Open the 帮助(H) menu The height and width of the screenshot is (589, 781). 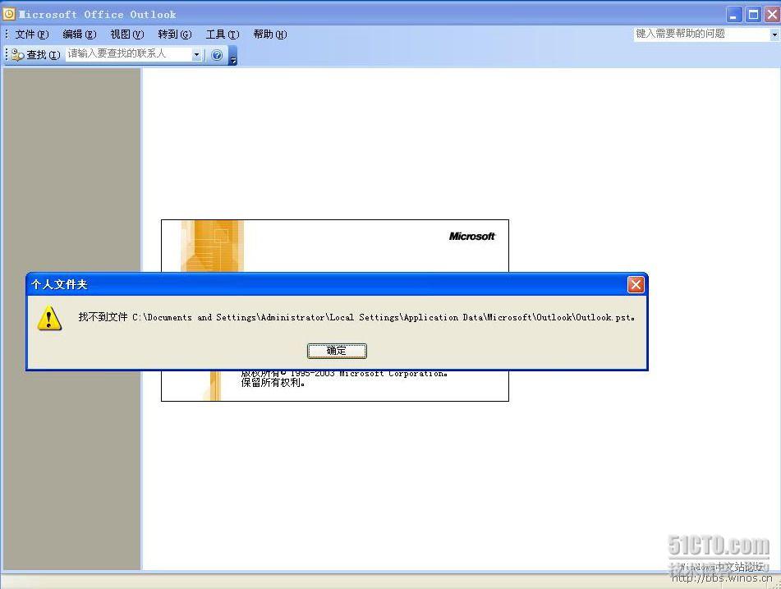(269, 35)
